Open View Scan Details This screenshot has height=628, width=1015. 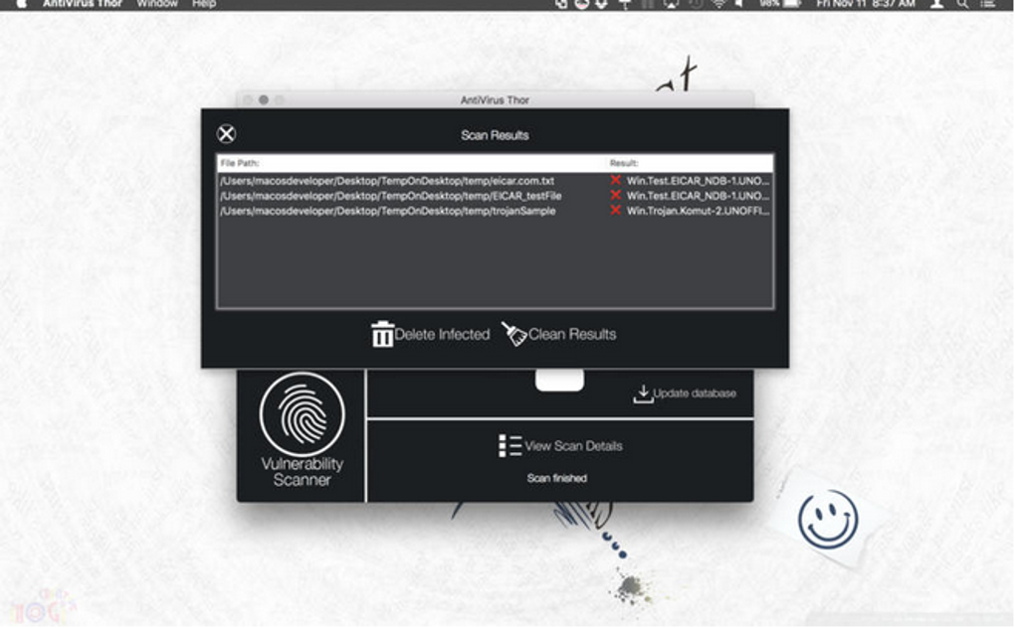[573, 446]
